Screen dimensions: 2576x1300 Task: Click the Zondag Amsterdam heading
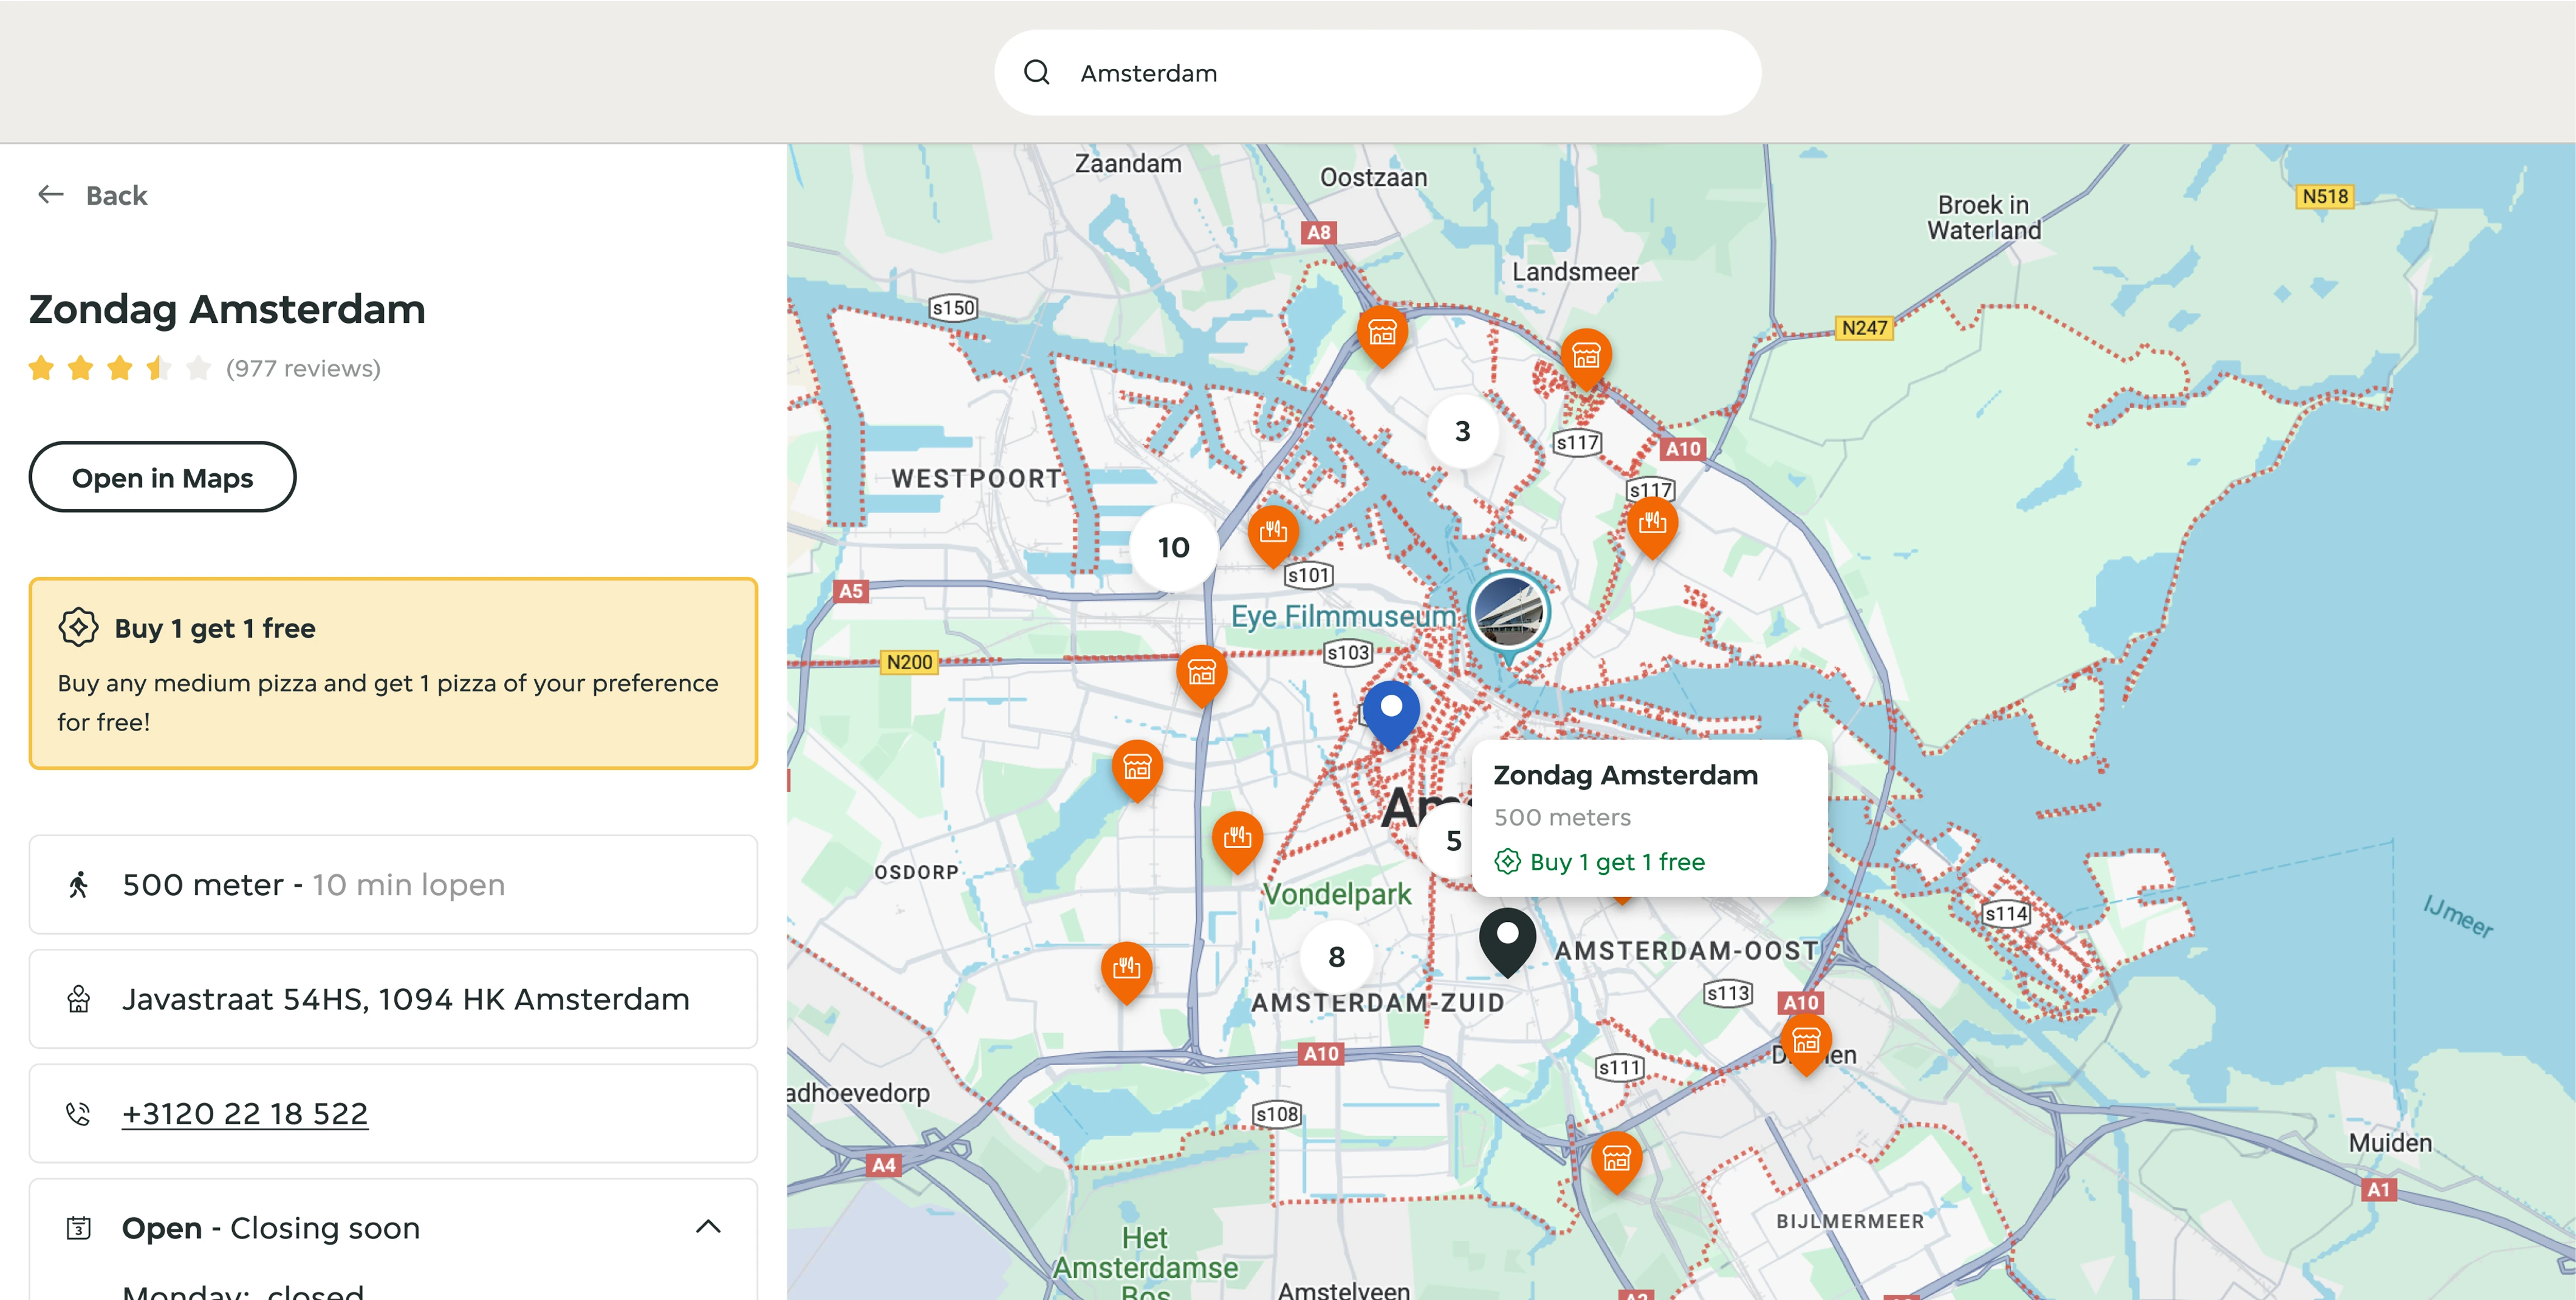pyautogui.click(x=227, y=309)
